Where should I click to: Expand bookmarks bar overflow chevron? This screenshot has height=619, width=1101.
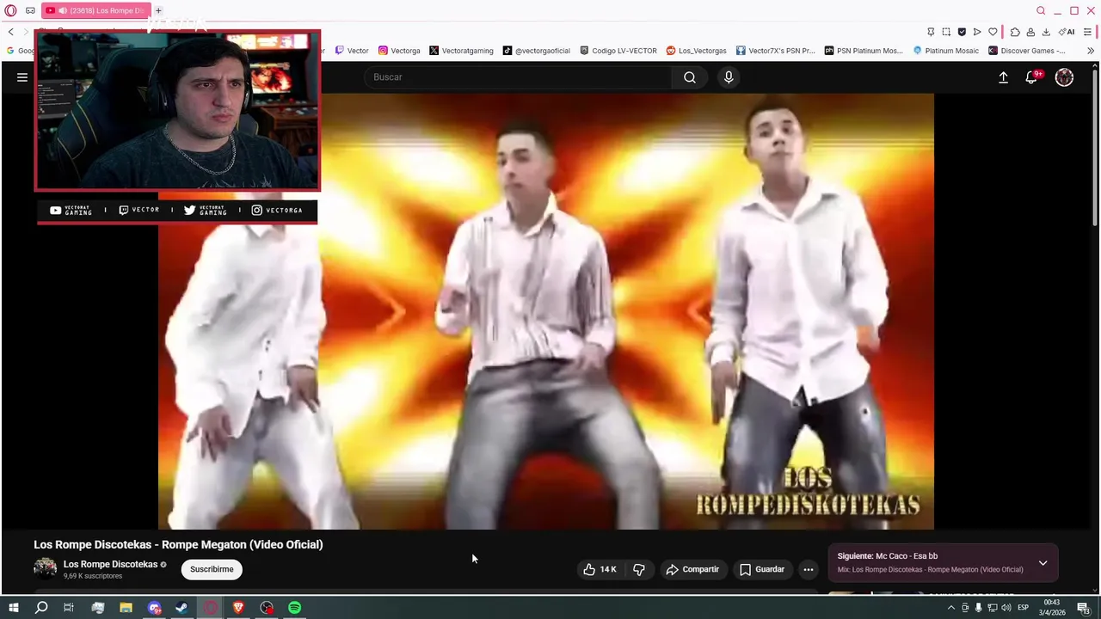(1091, 51)
